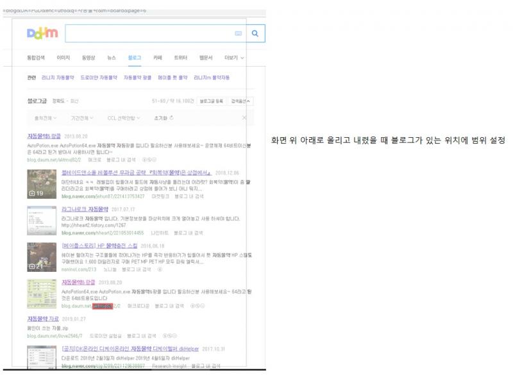Select the 뉴스 search tab
The image size is (513, 386).
click(x=112, y=58)
